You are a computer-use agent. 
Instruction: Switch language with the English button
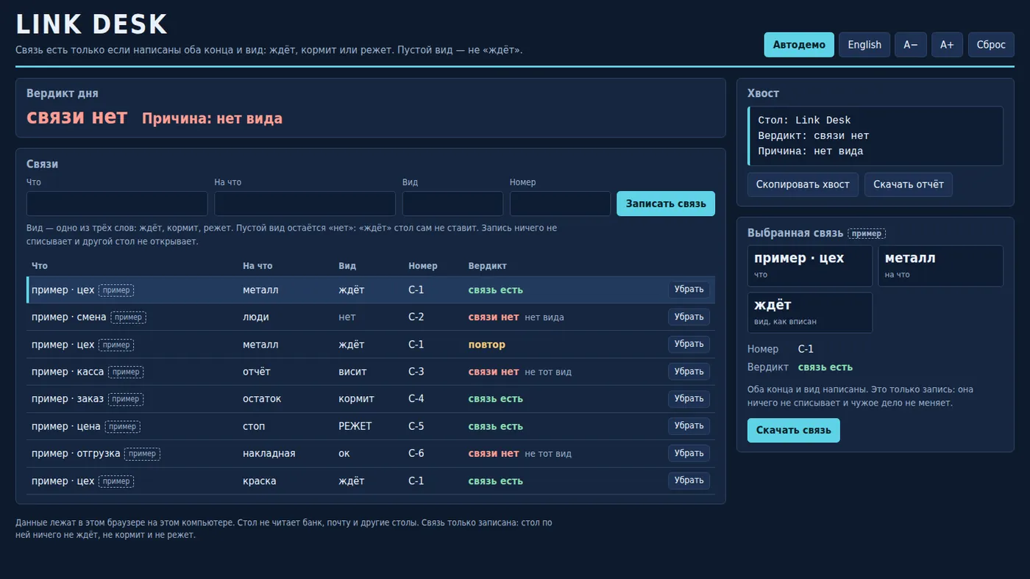(864, 45)
